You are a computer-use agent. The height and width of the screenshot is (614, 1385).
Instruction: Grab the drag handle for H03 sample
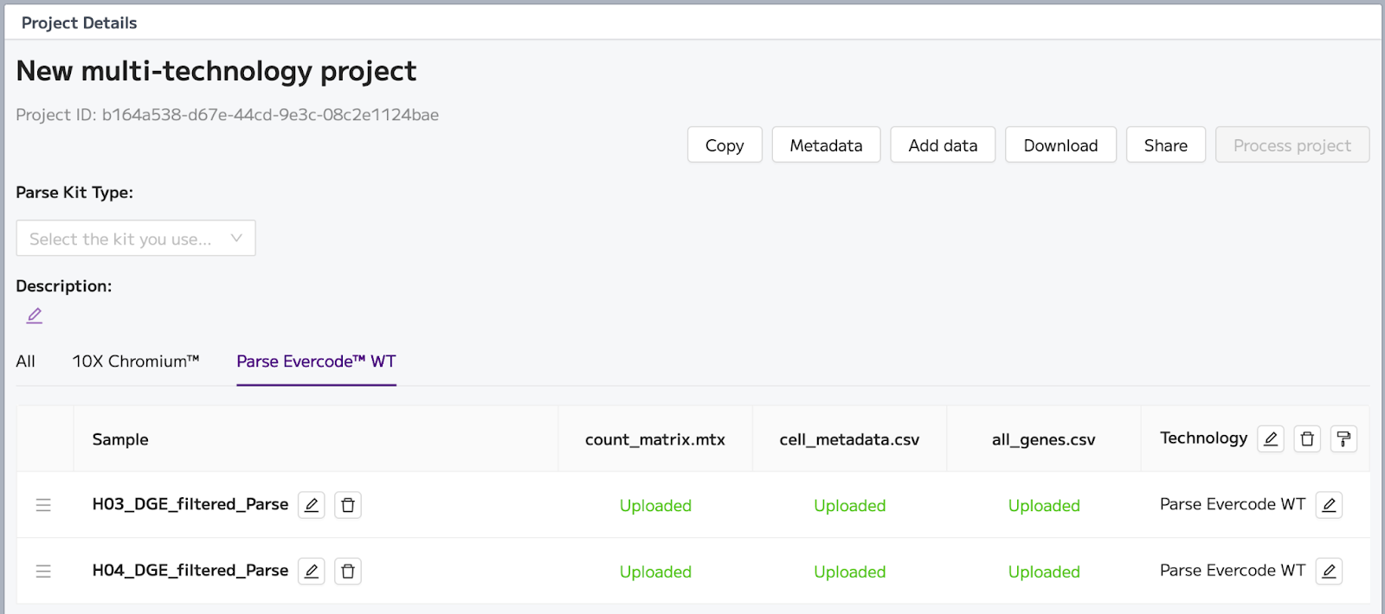pos(43,505)
